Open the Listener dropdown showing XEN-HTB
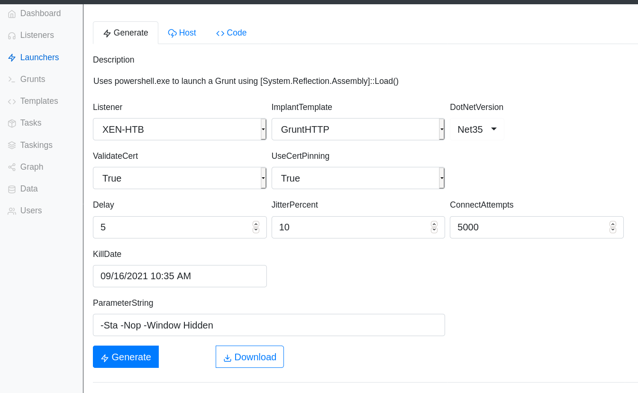Viewport: 638px width, 393px height. 180,129
